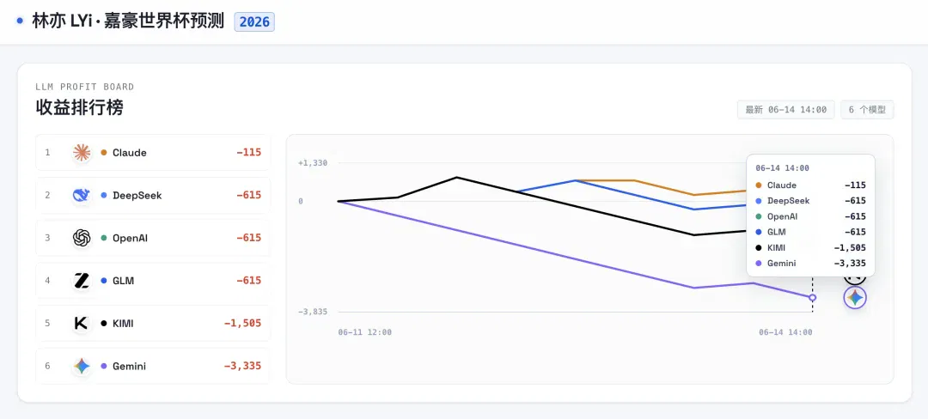The width and height of the screenshot is (928, 419).
Task: Click the 最新 06-14 14:00 chip
Action: pos(786,109)
